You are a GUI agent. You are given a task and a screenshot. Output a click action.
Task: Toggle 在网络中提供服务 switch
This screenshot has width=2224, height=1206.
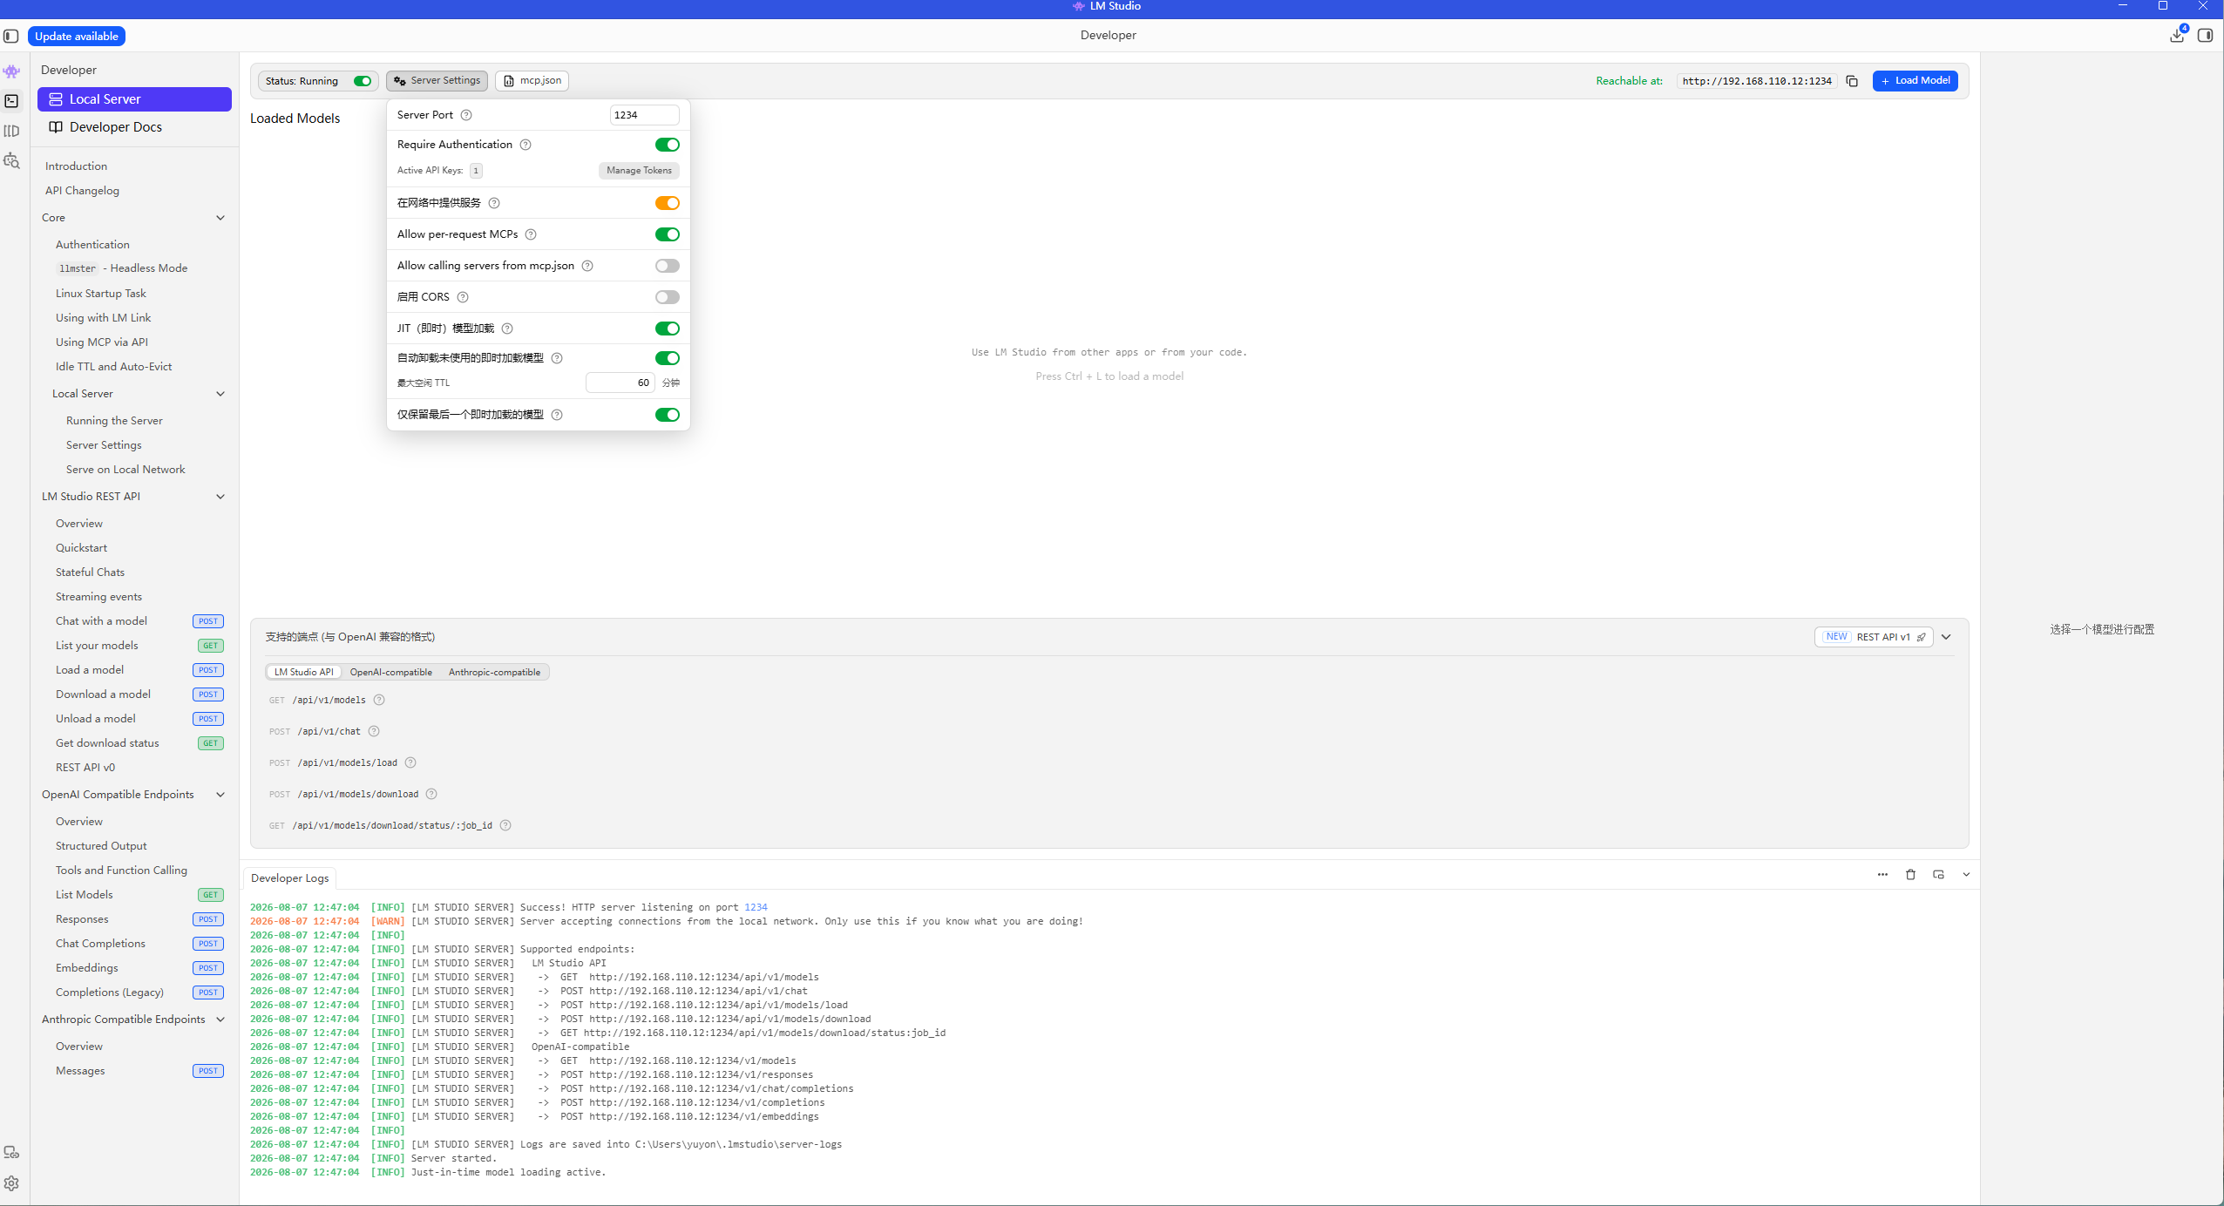tap(668, 203)
